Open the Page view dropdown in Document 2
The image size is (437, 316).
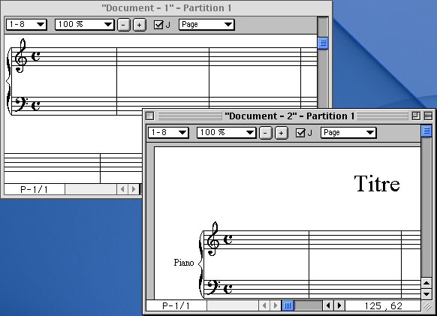tap(348, 133)
